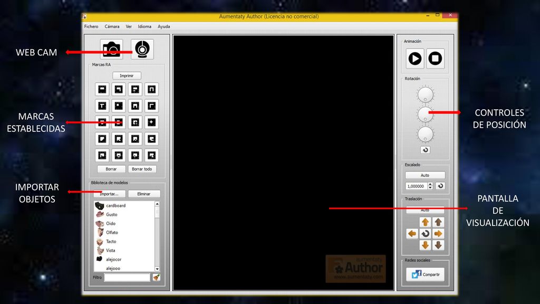Reset rotation with the circular arrow
This screenshot has width=540, height=304.
click(x=426, y=150)
